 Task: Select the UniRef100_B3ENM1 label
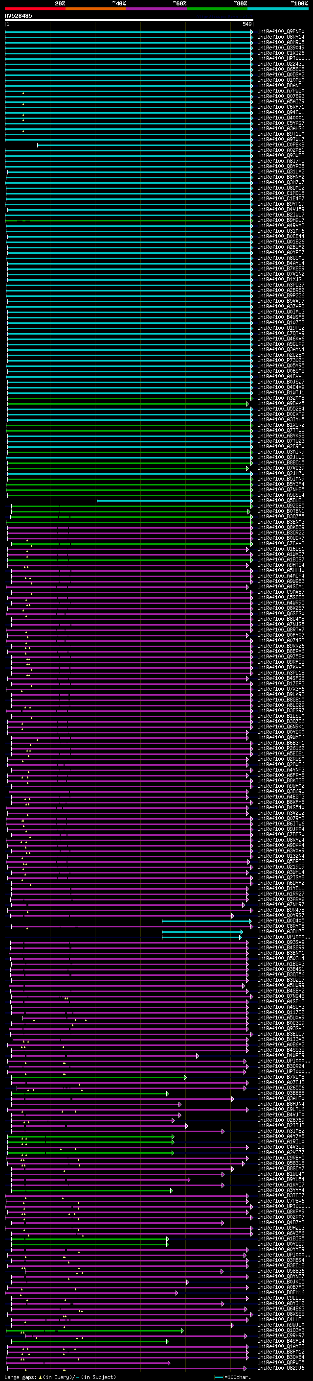pyautogui.click(x=281, y=953)
